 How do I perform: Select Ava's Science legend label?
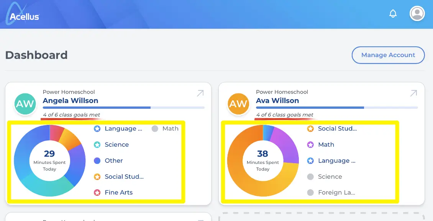(x=330, y=177)
